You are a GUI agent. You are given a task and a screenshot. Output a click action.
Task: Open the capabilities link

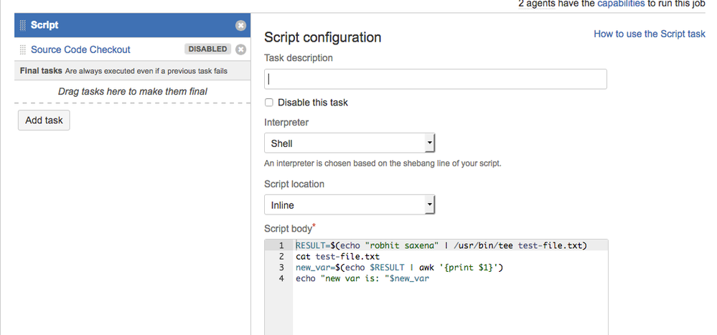pos(621,4)
